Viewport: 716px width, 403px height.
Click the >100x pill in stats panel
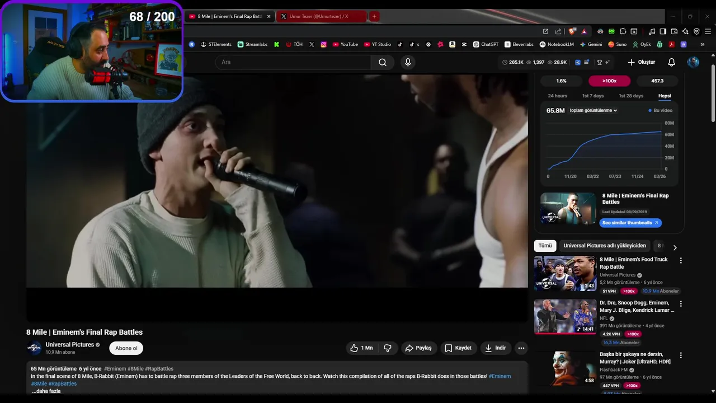[610, 81]
